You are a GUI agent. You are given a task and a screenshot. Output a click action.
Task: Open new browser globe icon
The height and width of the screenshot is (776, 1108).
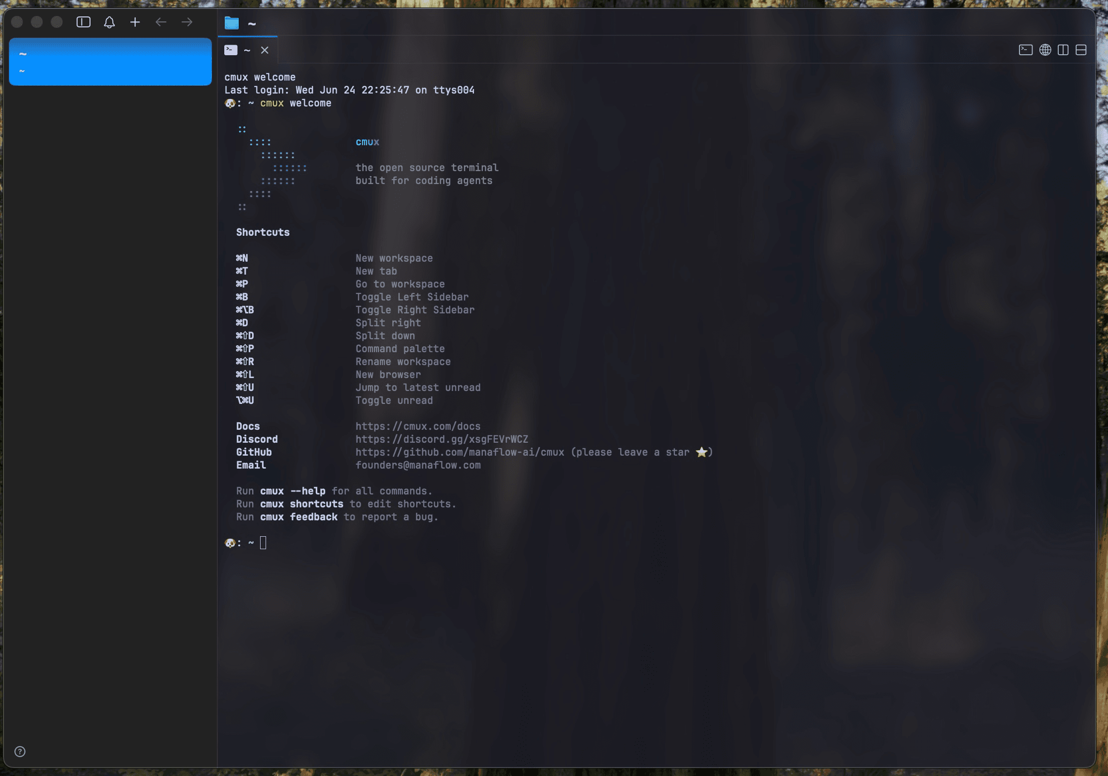point(1045,50)
